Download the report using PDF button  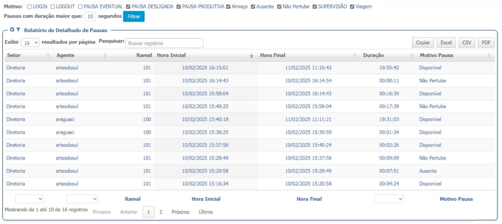coord(486,43)
